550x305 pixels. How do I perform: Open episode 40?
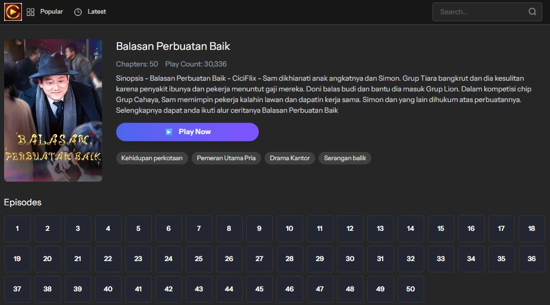coord(108,289)
